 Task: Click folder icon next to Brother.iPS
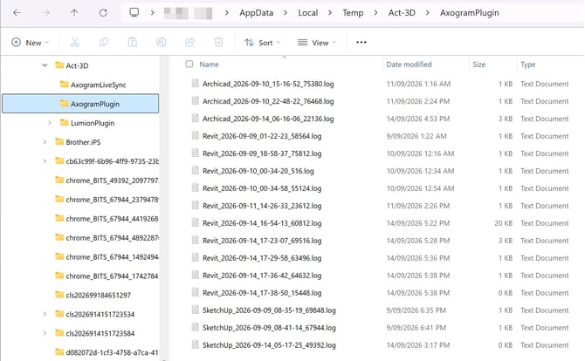coord(59,141)
